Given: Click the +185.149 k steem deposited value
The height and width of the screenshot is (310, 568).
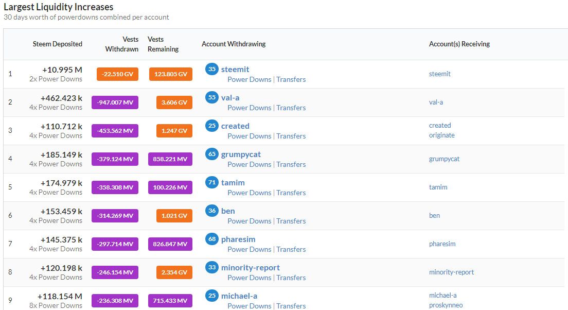Looking at the screenshot, I should coord(61,155).
